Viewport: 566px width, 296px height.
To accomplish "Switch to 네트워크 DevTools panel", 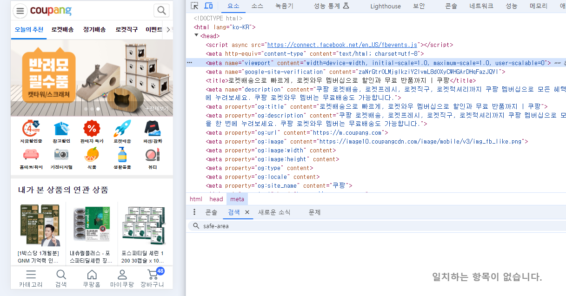I will 481,6.
